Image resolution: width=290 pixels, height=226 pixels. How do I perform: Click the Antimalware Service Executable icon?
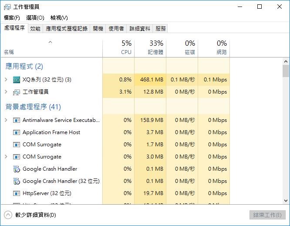pos(17,120)
